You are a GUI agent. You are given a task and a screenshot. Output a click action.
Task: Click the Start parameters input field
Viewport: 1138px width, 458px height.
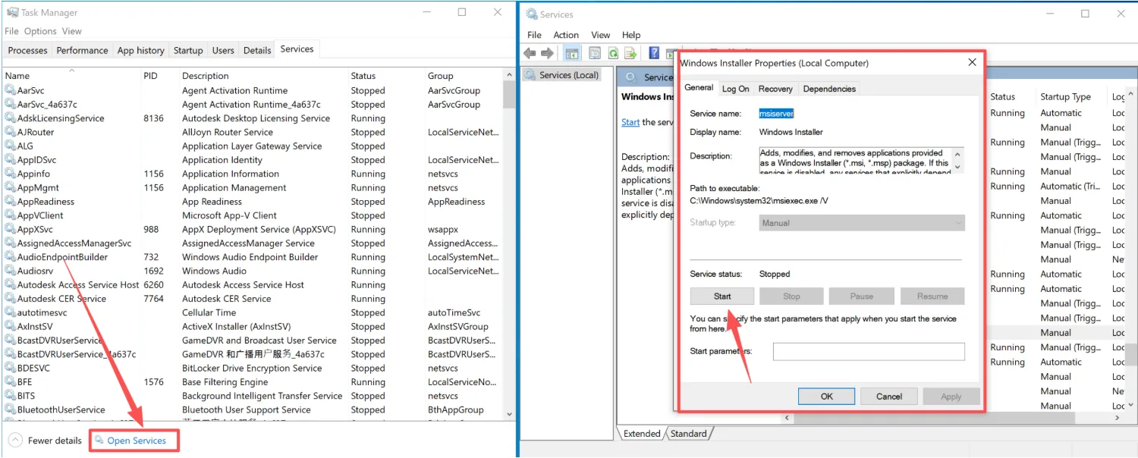(x=869, y=352)
